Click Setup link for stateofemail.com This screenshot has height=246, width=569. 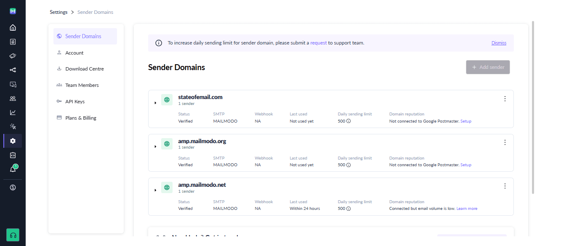pyautogui.click(x=466, y=121)
